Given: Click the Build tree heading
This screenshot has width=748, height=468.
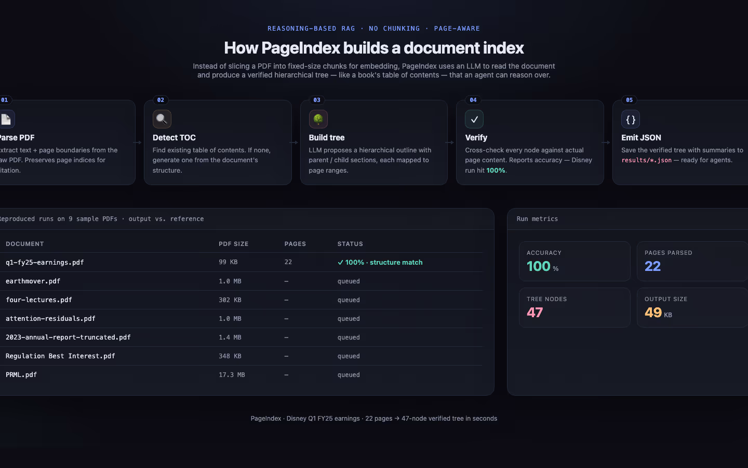Looking at the screenshot, I should (327, 138).
